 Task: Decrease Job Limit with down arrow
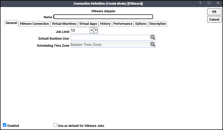point(96,31)
